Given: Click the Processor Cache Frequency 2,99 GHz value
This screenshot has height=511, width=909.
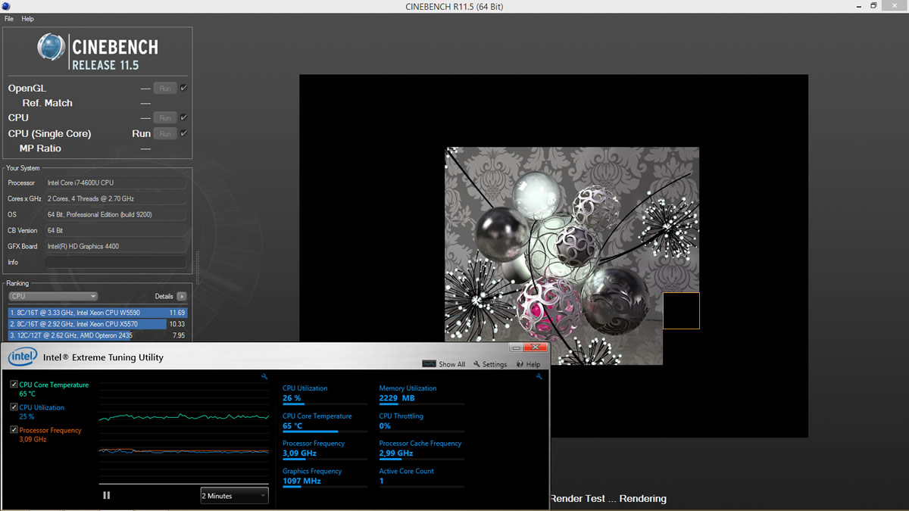Looking at the screenshot, I should 395,453.
